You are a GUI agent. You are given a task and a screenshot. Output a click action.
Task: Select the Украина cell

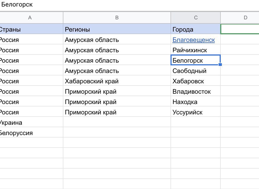[x=31, y=123]
